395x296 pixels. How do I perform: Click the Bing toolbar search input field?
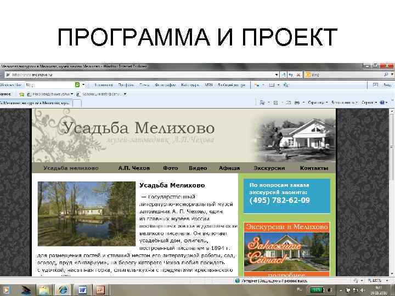(x=49, y=85)
